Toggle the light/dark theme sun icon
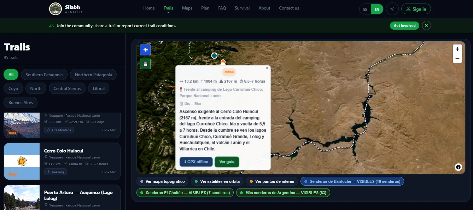 (x=392, y=9)
